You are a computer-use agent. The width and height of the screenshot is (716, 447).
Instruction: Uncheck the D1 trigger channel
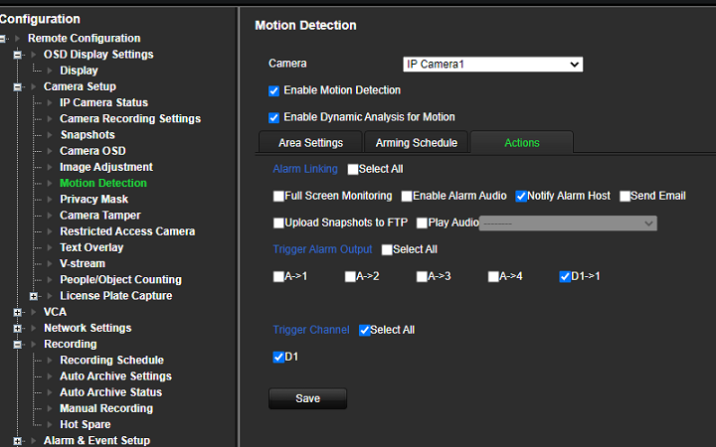(x=278, y=358)
